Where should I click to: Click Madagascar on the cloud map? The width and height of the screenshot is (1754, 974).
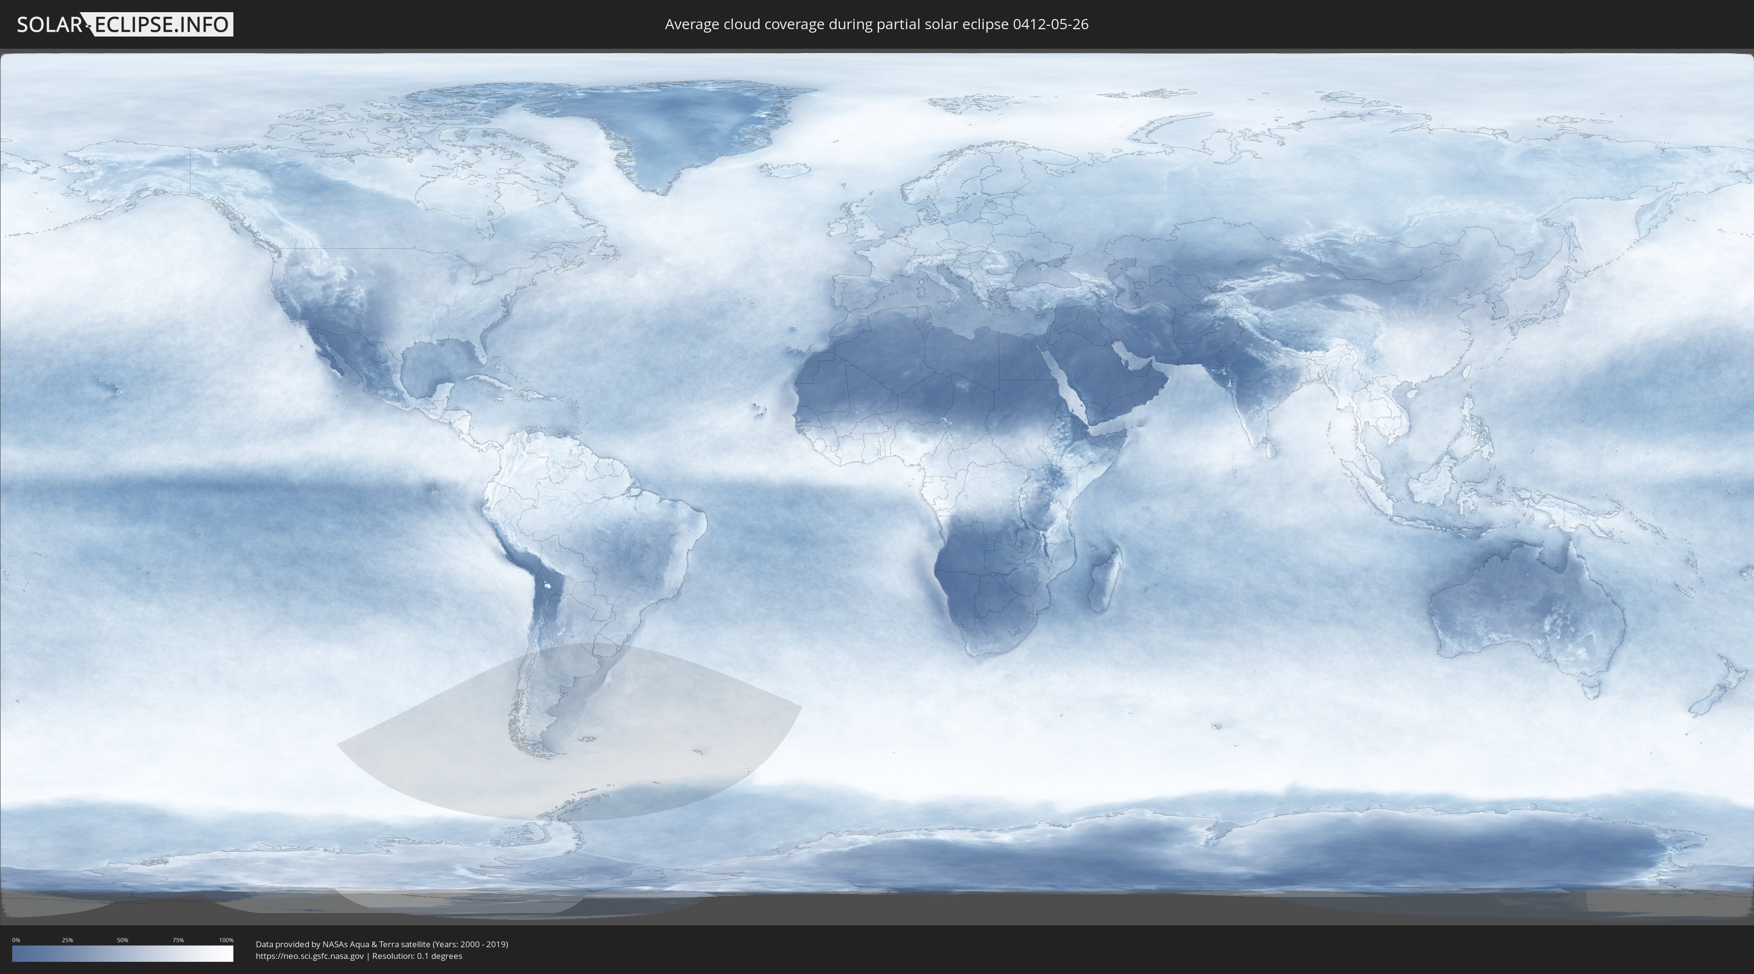[x=1105, y=580]
